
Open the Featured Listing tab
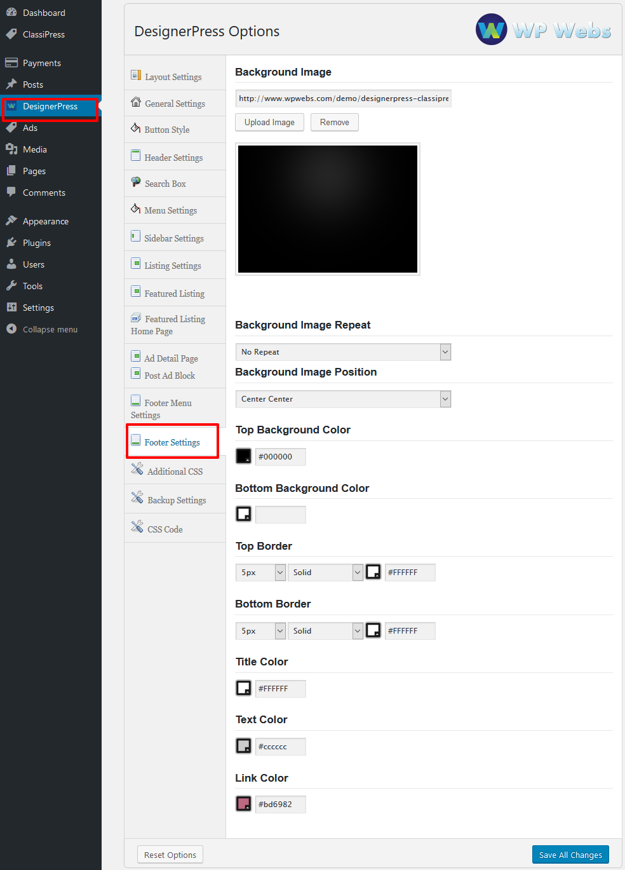click(x=175, y=293)
